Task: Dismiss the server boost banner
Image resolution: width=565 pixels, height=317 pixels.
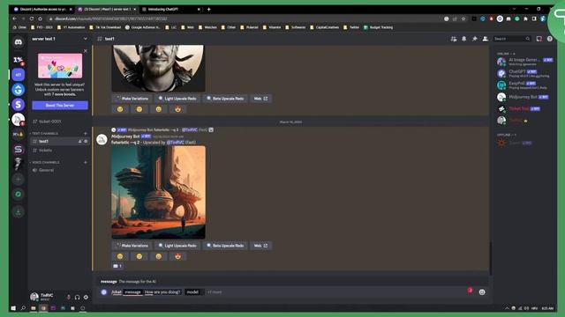Action: click(x=86, y=51)
